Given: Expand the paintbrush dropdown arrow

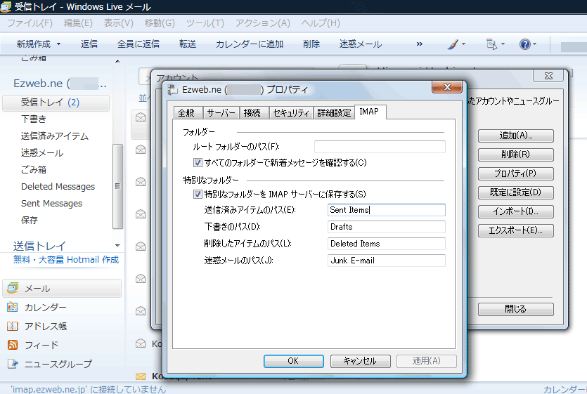Looking at the screenshot, I should click(x=463, y=44).
